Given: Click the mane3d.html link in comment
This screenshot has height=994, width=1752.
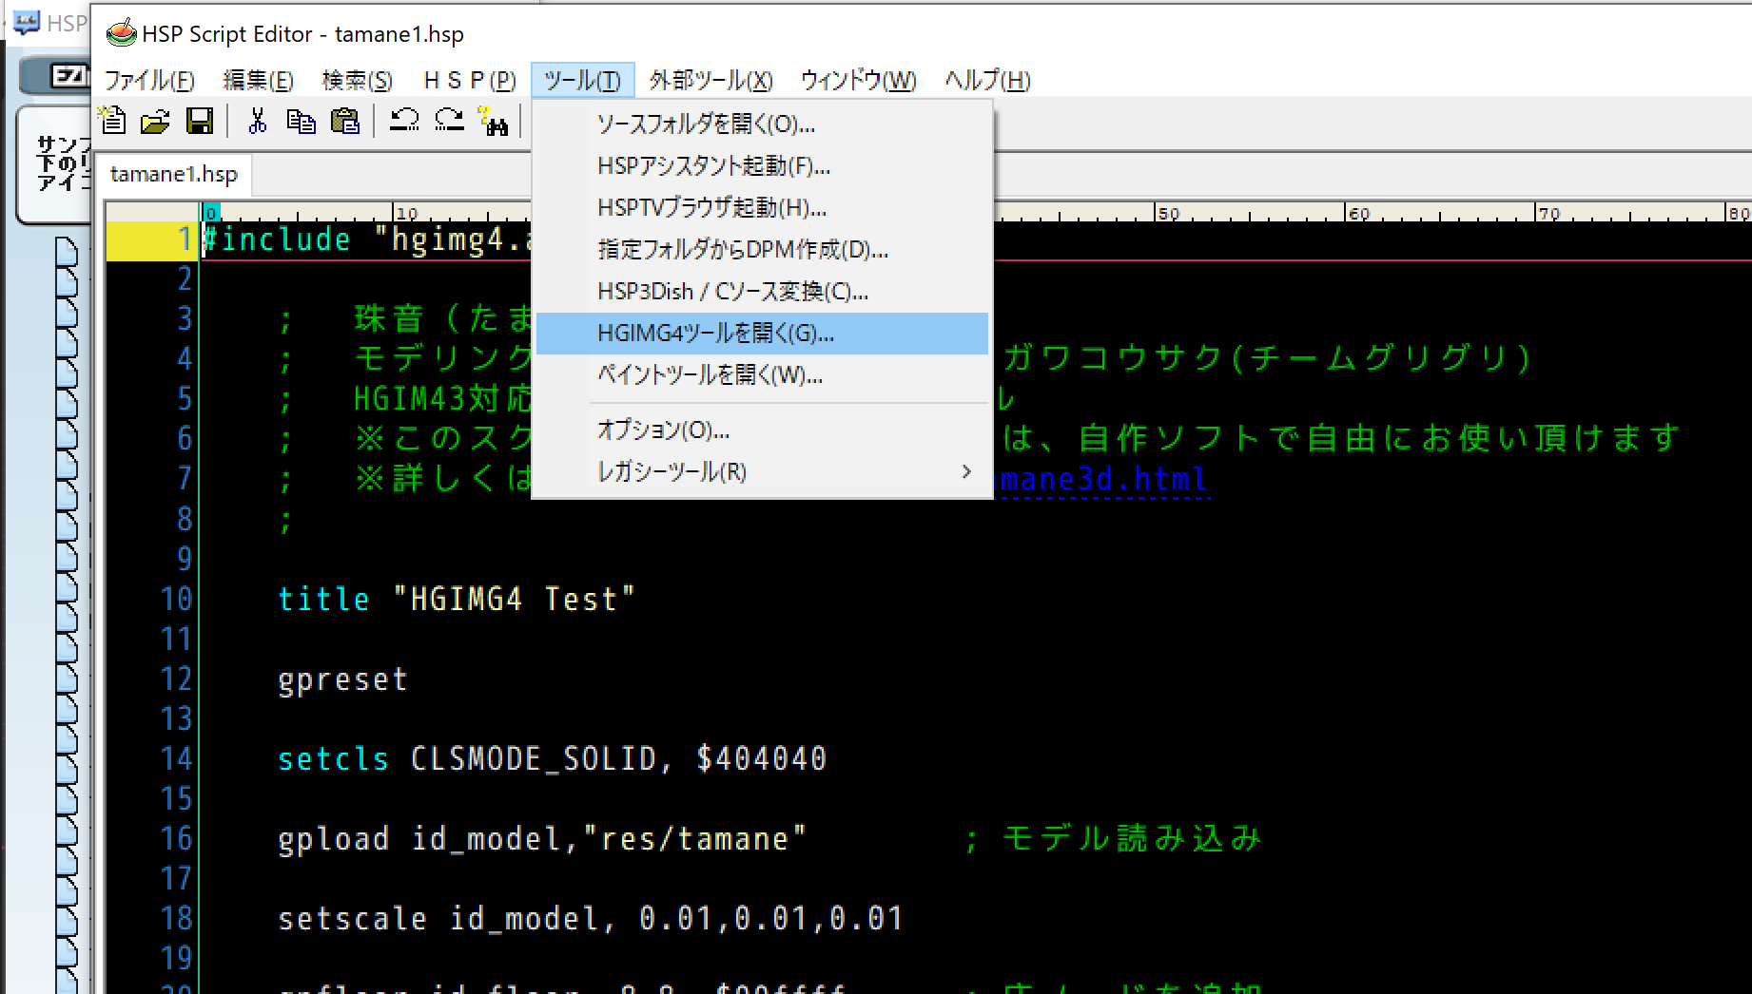Looking at the screenshot, I should [x=1103, y=479].
